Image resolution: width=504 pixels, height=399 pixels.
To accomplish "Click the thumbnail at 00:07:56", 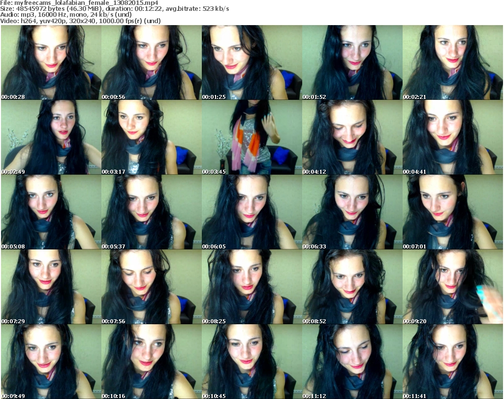I will pos(152,287).
